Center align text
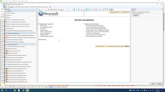This screenshot has height=92, width=165. click(x=89, y=10)
